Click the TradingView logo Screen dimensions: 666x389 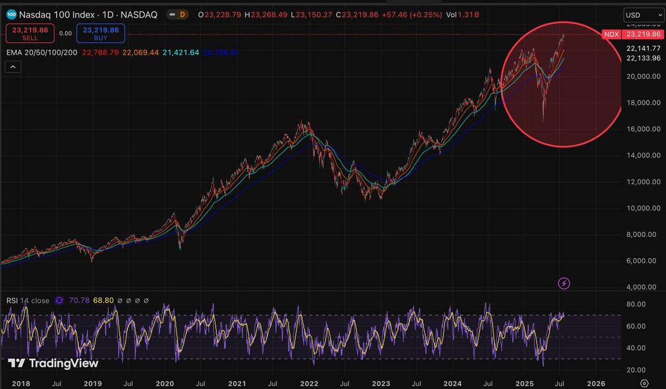[x=53, y=363]
